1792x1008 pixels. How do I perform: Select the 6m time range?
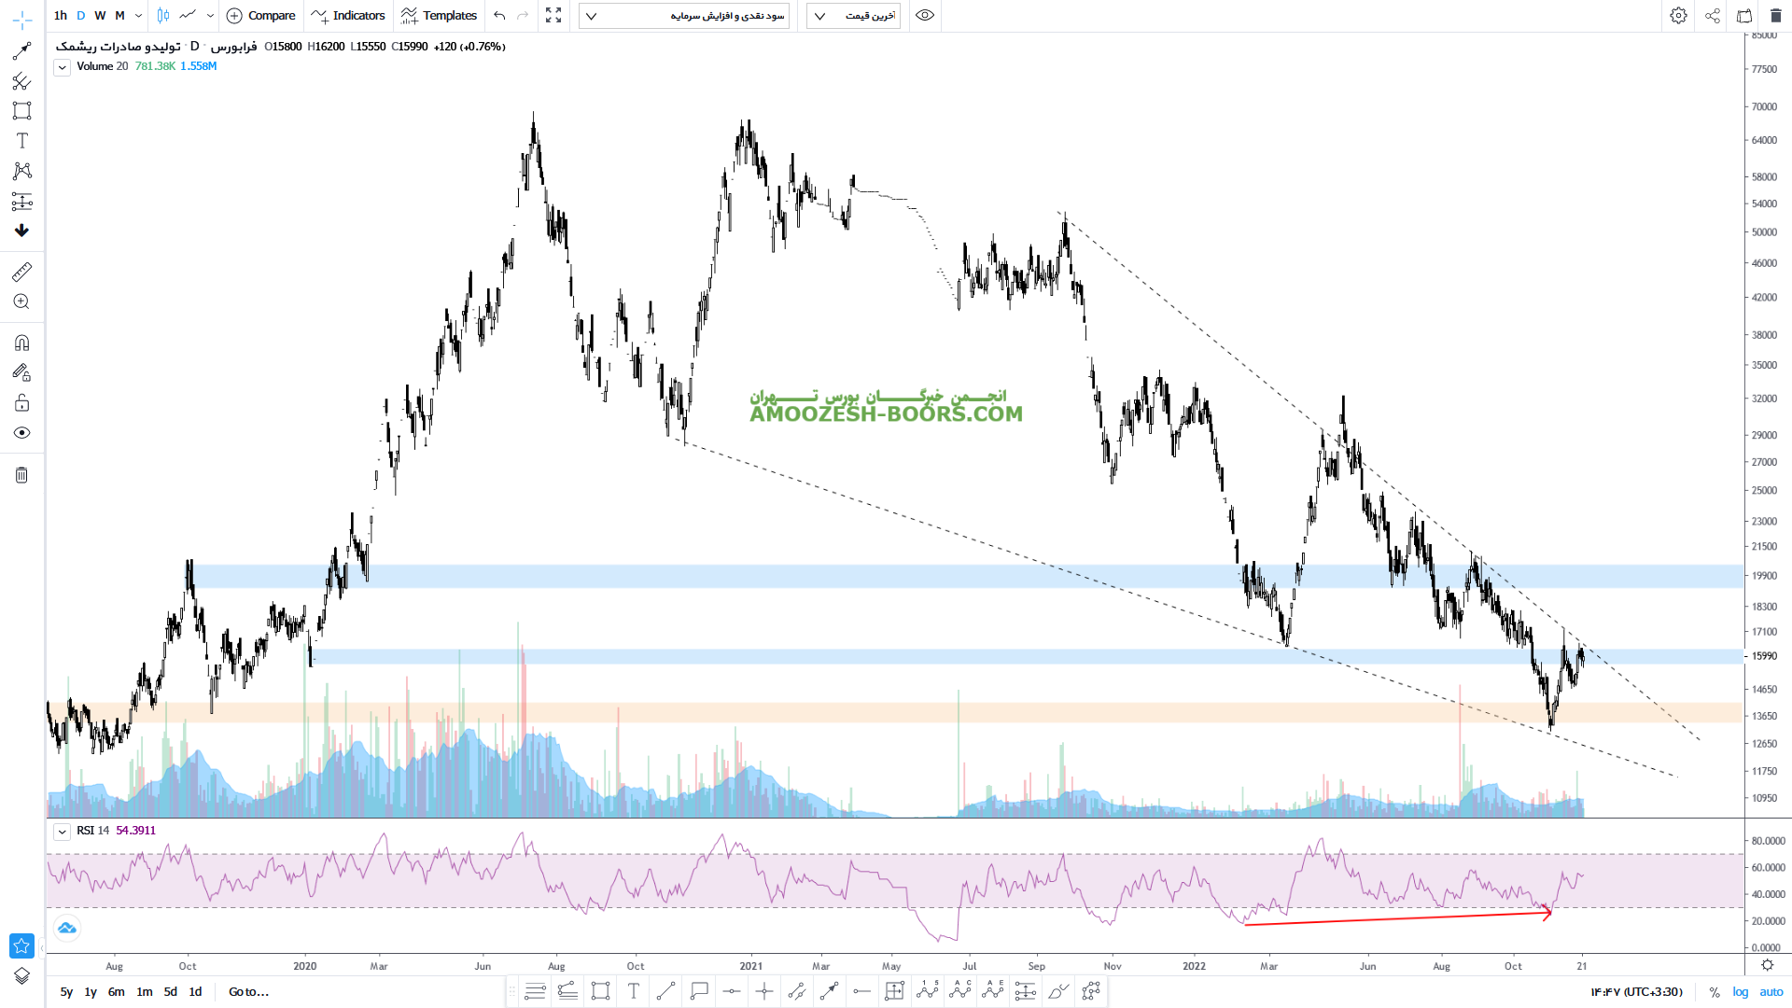coord(116,992)
